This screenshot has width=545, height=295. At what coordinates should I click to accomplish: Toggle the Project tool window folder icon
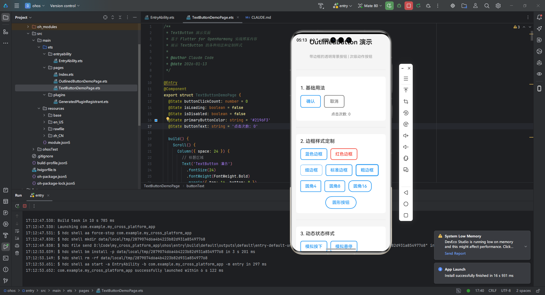point(6,17)
